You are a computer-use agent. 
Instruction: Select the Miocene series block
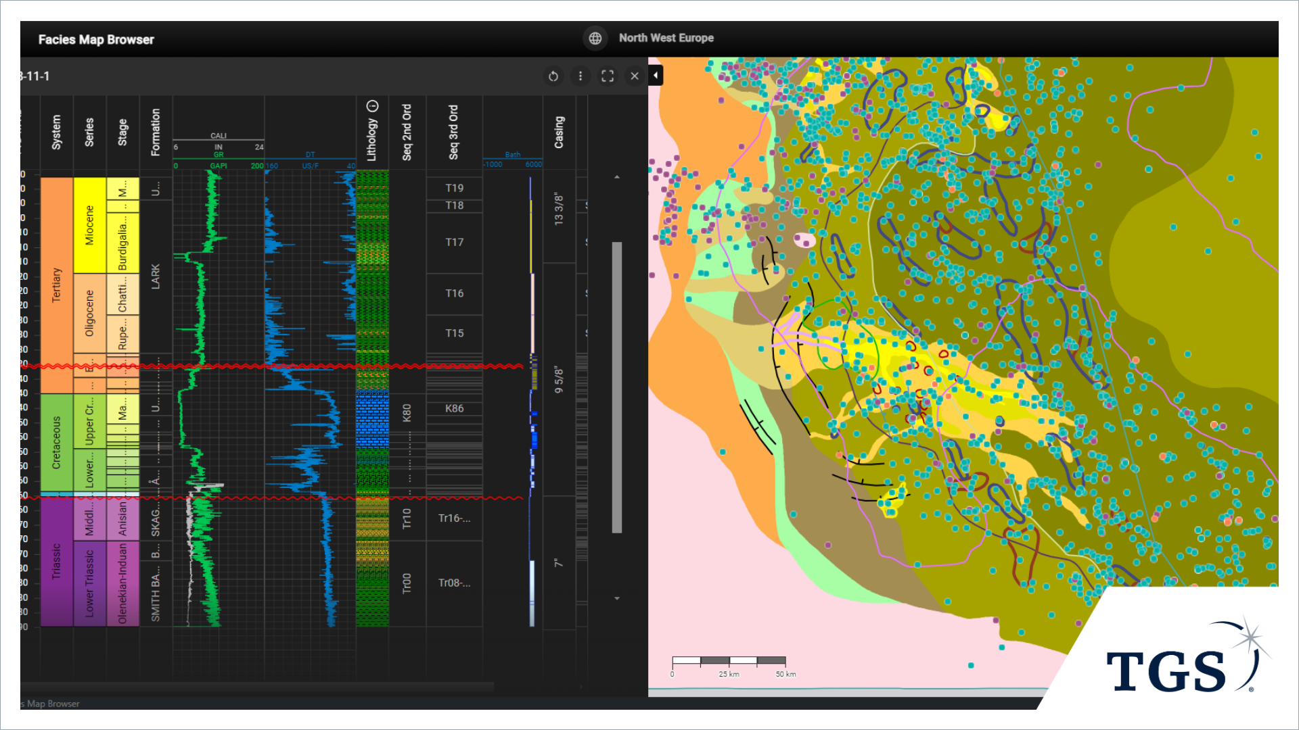pyautogui.click(x=89, y=225)
